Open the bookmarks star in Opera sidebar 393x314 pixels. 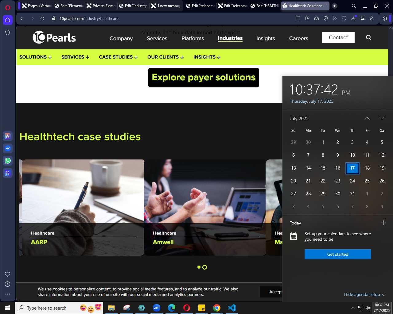[8, 32]
